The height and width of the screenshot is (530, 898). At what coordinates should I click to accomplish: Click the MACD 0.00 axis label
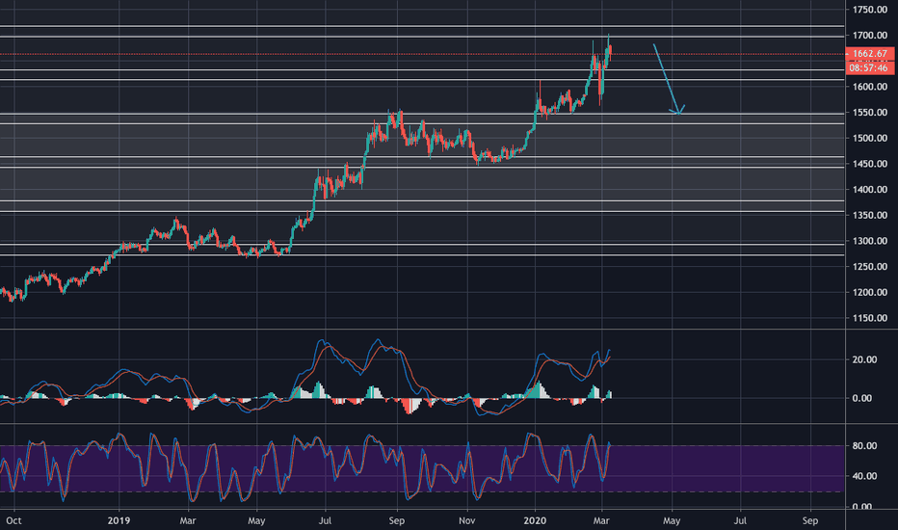point(862,398)
